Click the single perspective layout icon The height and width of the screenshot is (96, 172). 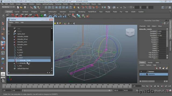tap(3, 74)
